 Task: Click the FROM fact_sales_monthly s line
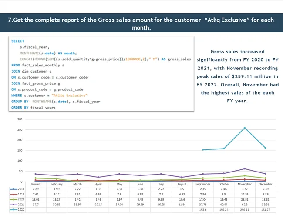click(38, 65)
